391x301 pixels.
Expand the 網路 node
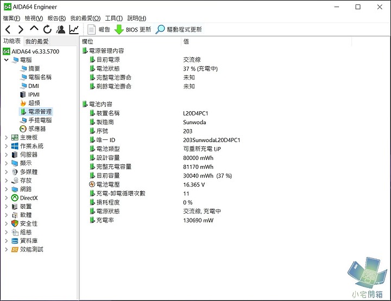pos(7,189)
